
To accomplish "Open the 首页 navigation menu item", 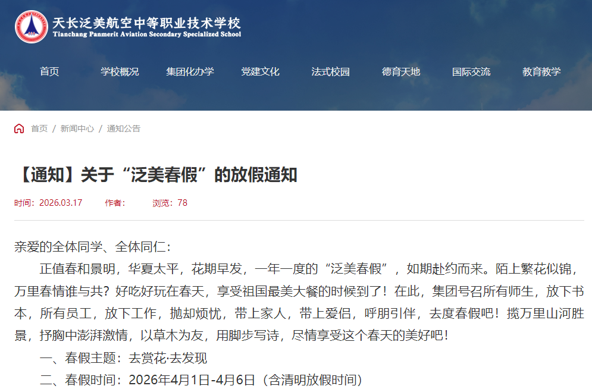I will pos(49,72).
